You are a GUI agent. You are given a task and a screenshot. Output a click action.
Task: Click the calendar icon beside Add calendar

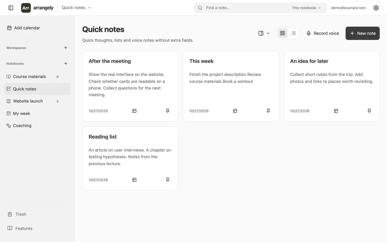click(9, 28)
